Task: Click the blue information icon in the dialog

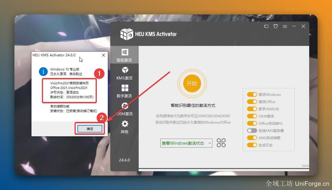Action: point(43,72)
